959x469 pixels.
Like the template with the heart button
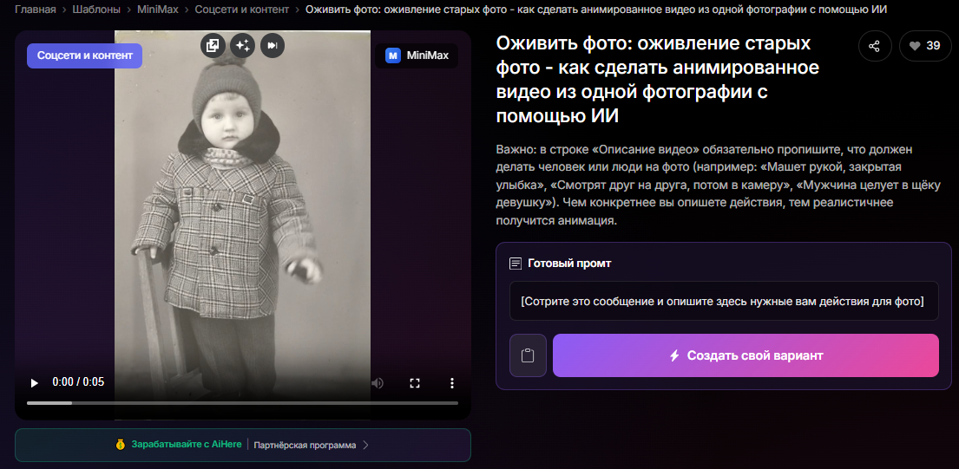tap(925, 46)
